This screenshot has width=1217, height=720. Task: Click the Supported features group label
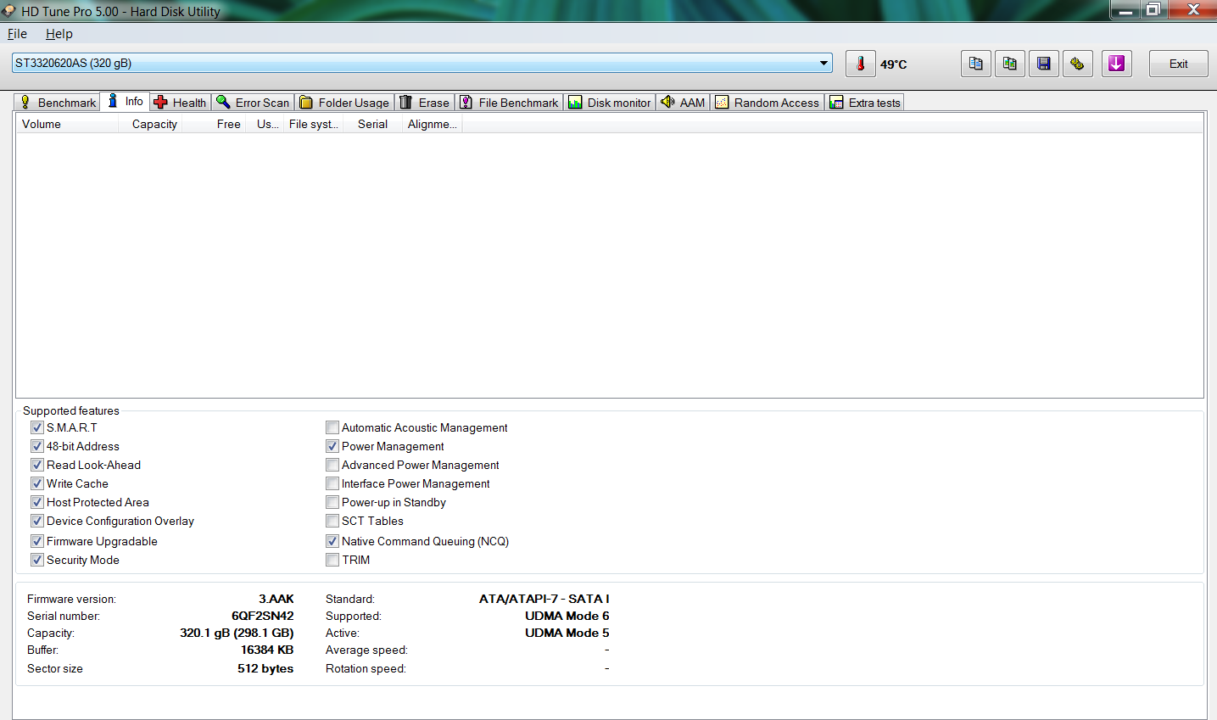[71, 410]
